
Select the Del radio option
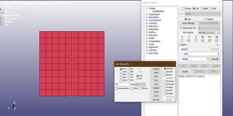pyautogui.click(x=211, y=9)
